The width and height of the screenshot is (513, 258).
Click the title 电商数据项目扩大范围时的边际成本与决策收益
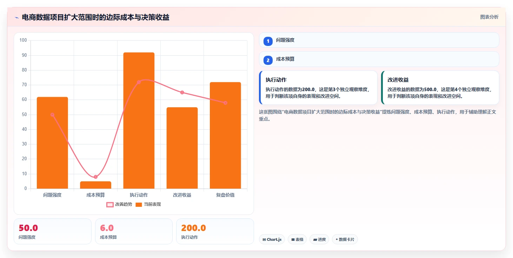[95, 17]
